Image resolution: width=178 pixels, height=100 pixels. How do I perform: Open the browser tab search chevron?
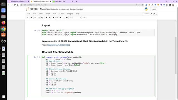tap(167, 2)
